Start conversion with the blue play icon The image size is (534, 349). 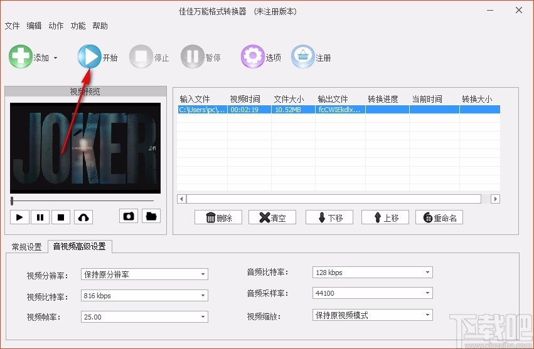pyautogui.click(x=90, y=56)
